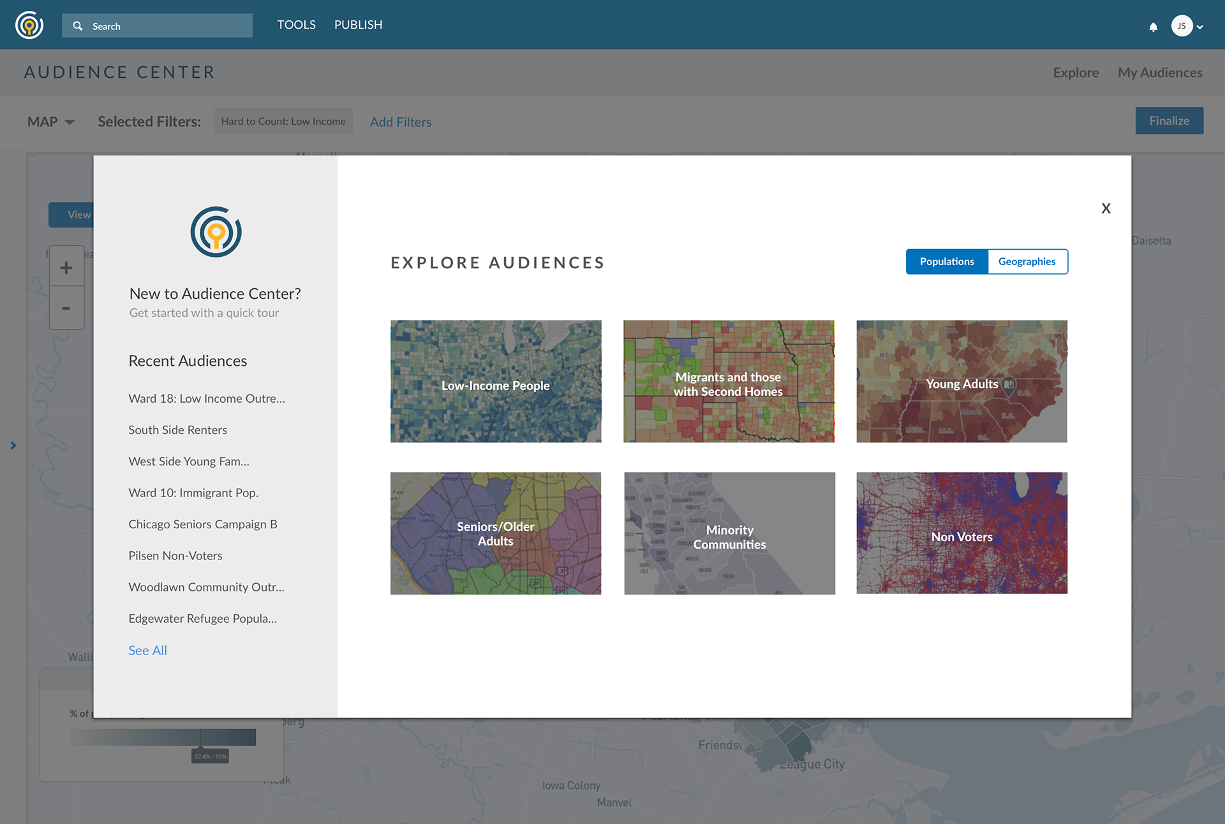Image resolution: width=1225 pixels, height=824 pixels.
Task: Open recent audience Chicago Seniors Campaign B
Action: pyautogui.click(x=203, y=524)
